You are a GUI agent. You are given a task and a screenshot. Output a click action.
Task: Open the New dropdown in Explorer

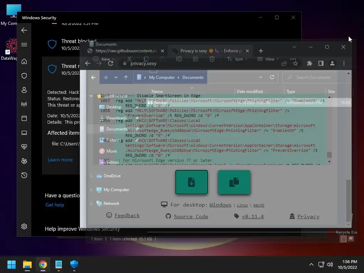point(104,59)
